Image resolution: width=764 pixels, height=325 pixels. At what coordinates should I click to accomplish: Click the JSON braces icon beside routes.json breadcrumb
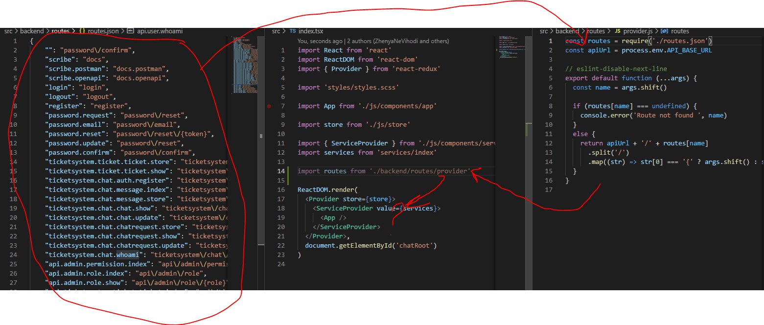[82, 31]
